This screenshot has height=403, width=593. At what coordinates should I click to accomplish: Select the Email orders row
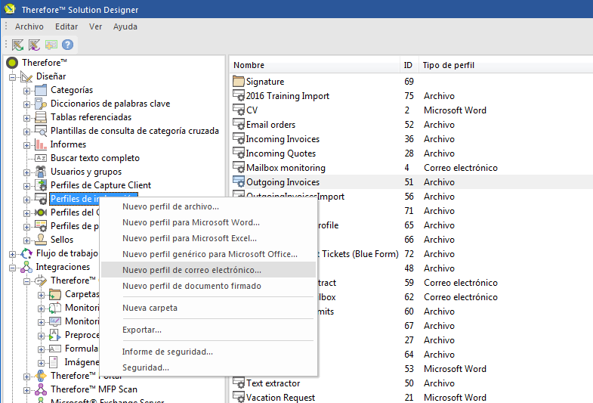tap(412, 125)
